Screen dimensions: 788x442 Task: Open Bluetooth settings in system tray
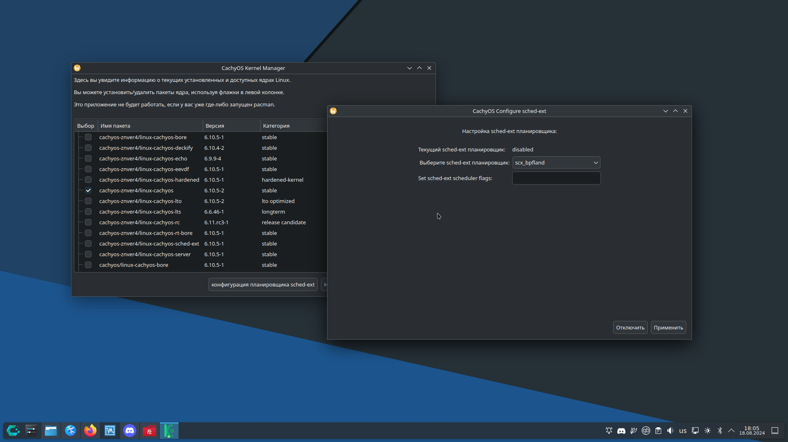[720, 431]
